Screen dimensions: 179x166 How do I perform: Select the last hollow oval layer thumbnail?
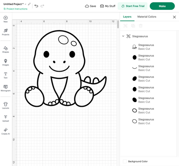pos(134,121)
